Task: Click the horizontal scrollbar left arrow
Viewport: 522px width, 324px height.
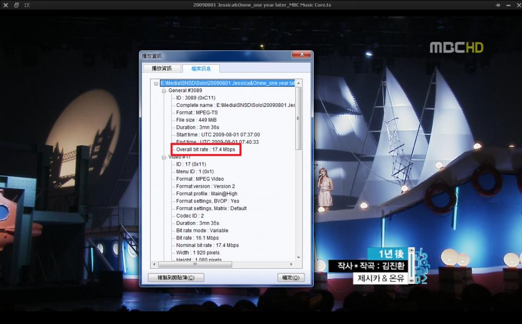Action: (x=154, y=264)
